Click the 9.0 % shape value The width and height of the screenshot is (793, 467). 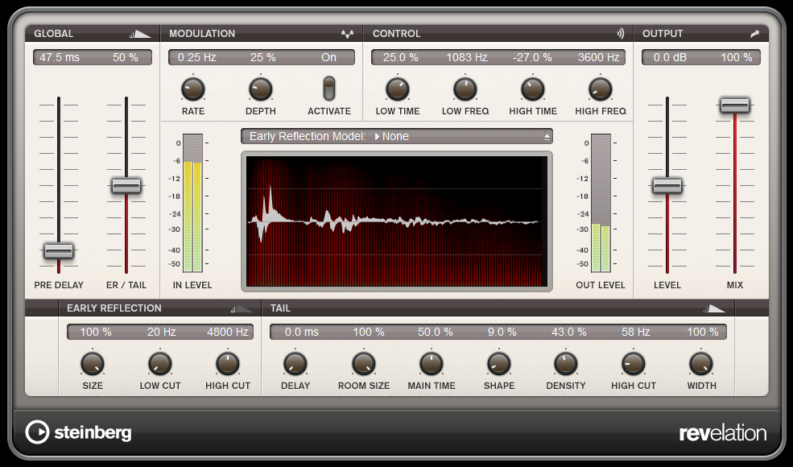coord(502,333)
